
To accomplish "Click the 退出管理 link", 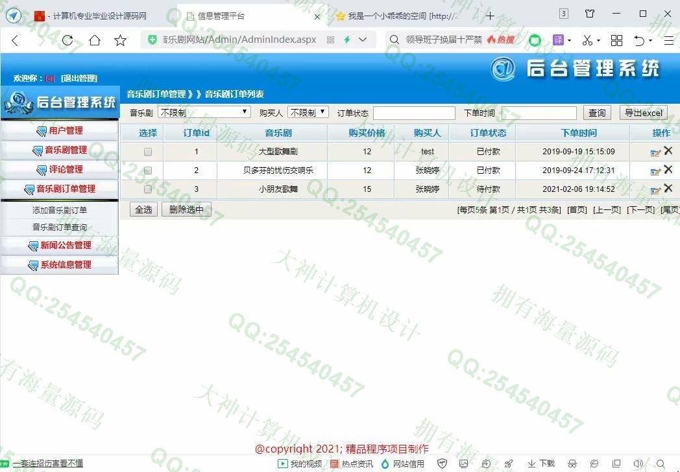I will point(79,78).
